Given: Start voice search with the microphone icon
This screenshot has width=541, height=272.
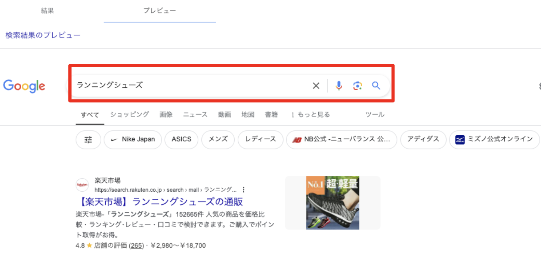Looking at the screenshot, I should [x=339, y=86].
